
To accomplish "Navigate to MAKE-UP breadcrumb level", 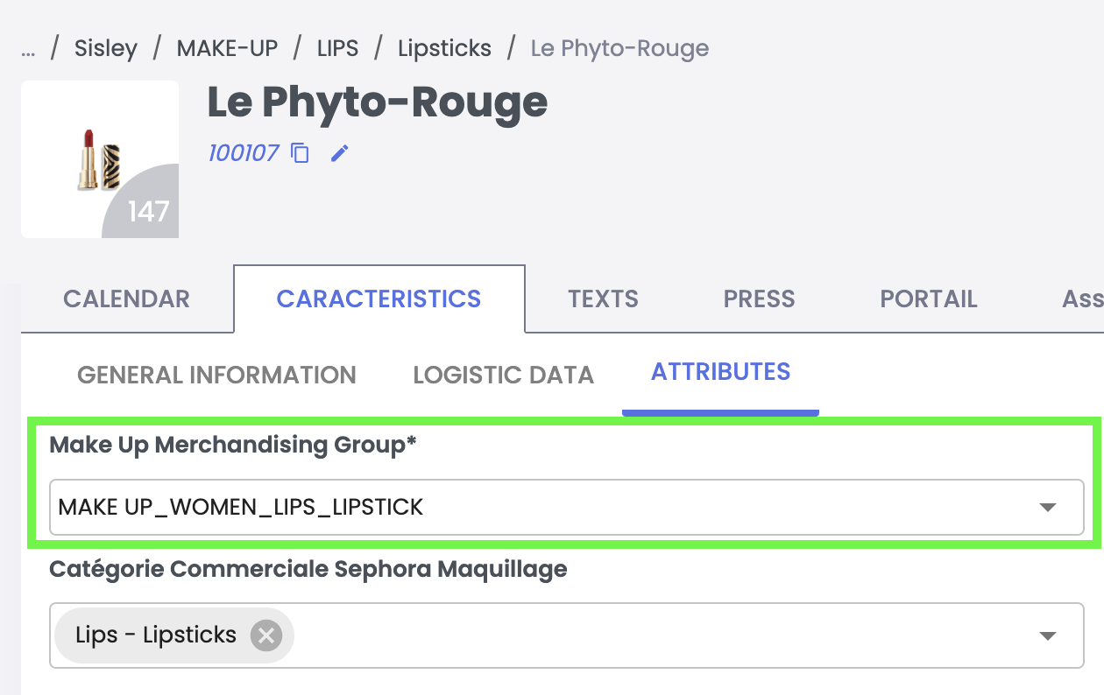I will click(227, 48).
